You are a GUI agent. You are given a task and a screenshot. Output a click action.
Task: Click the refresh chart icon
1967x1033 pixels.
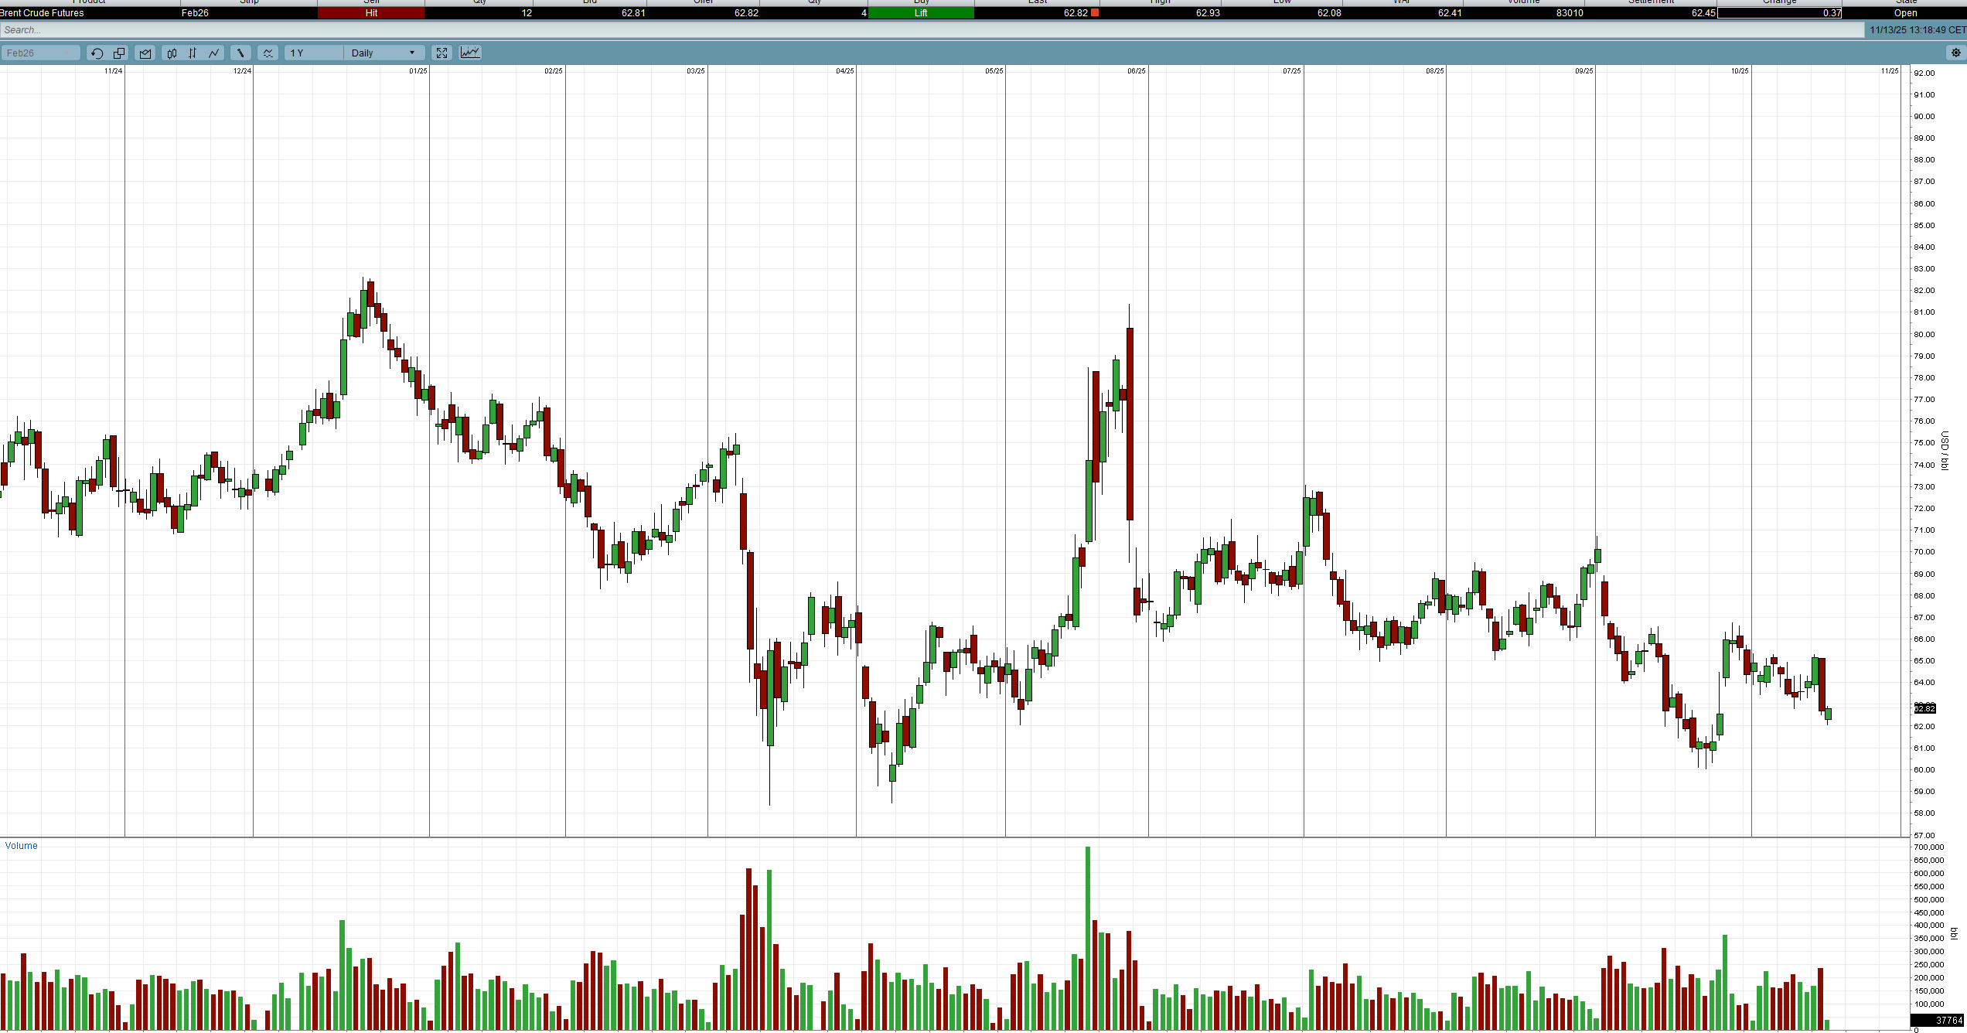coord(97,53)
